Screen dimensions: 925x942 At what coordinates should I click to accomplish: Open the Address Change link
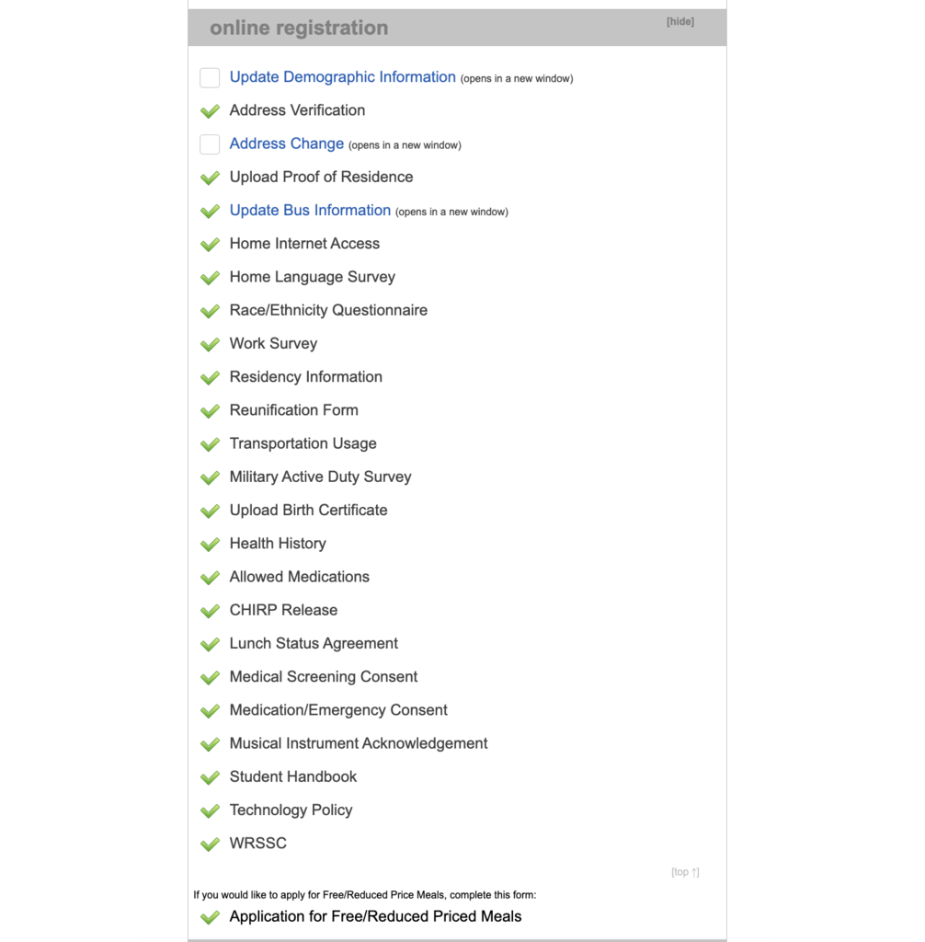point(287,144)
